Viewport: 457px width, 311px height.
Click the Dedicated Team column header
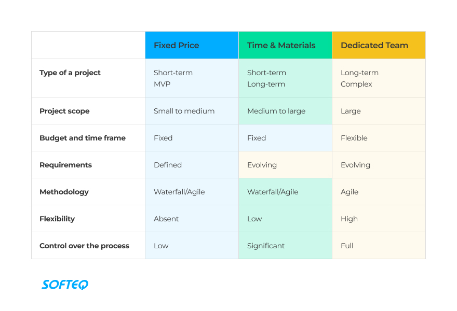374,46
